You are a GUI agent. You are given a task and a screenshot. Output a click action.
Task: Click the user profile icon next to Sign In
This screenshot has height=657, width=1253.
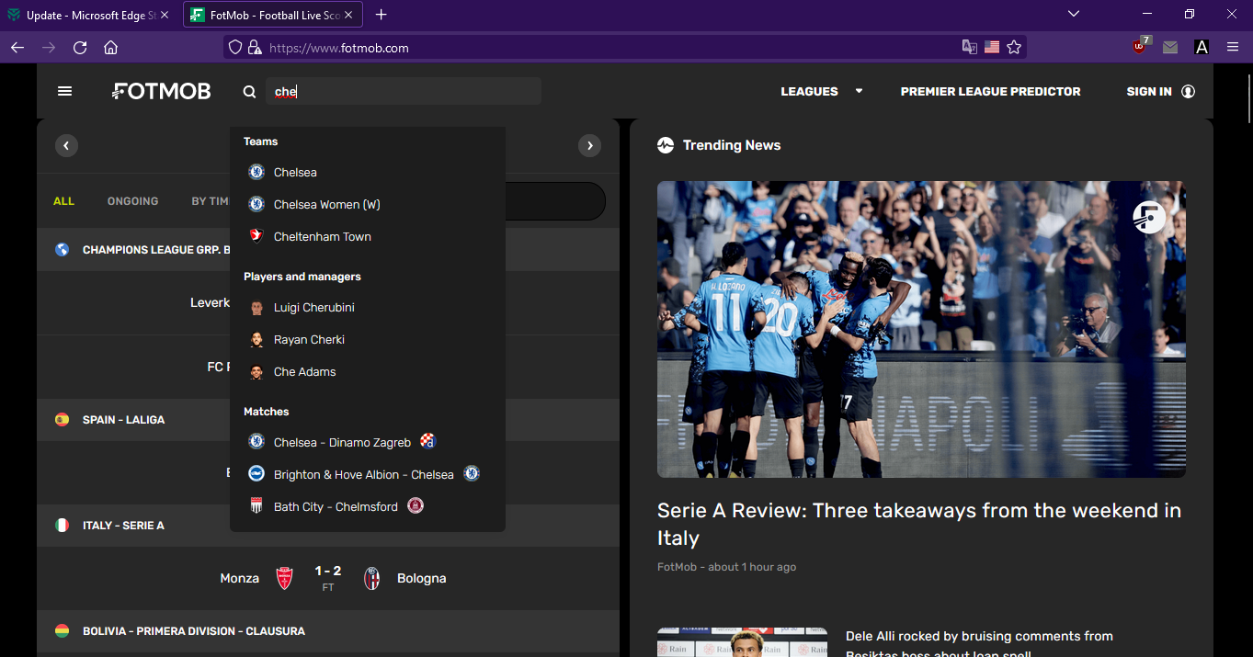tap(1188, 92)
